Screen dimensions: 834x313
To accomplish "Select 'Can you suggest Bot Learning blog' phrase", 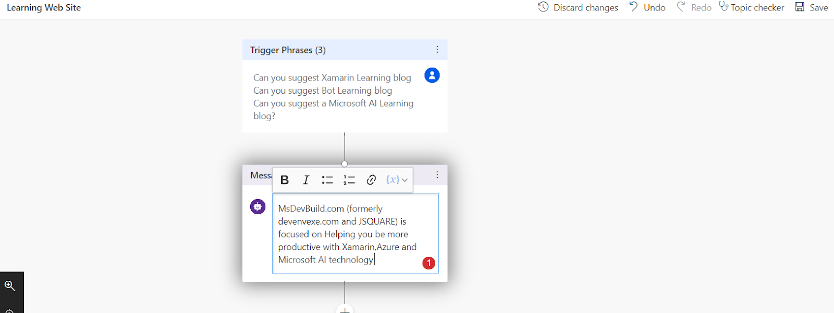I will 323,90.
